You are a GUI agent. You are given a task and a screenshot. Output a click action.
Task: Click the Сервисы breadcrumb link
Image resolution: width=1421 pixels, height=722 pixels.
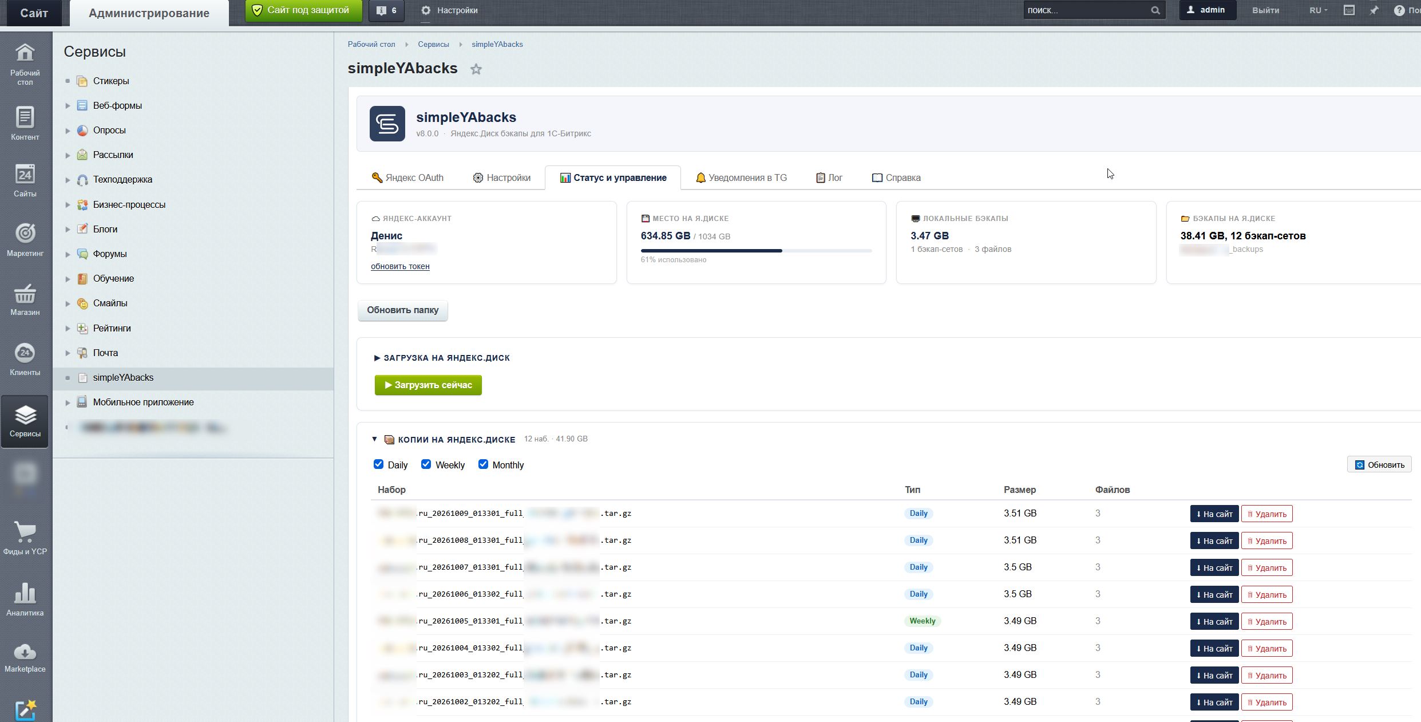[433, 44]
